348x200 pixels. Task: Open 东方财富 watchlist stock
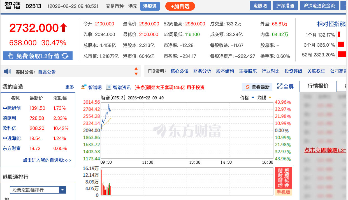pos(12,148)
